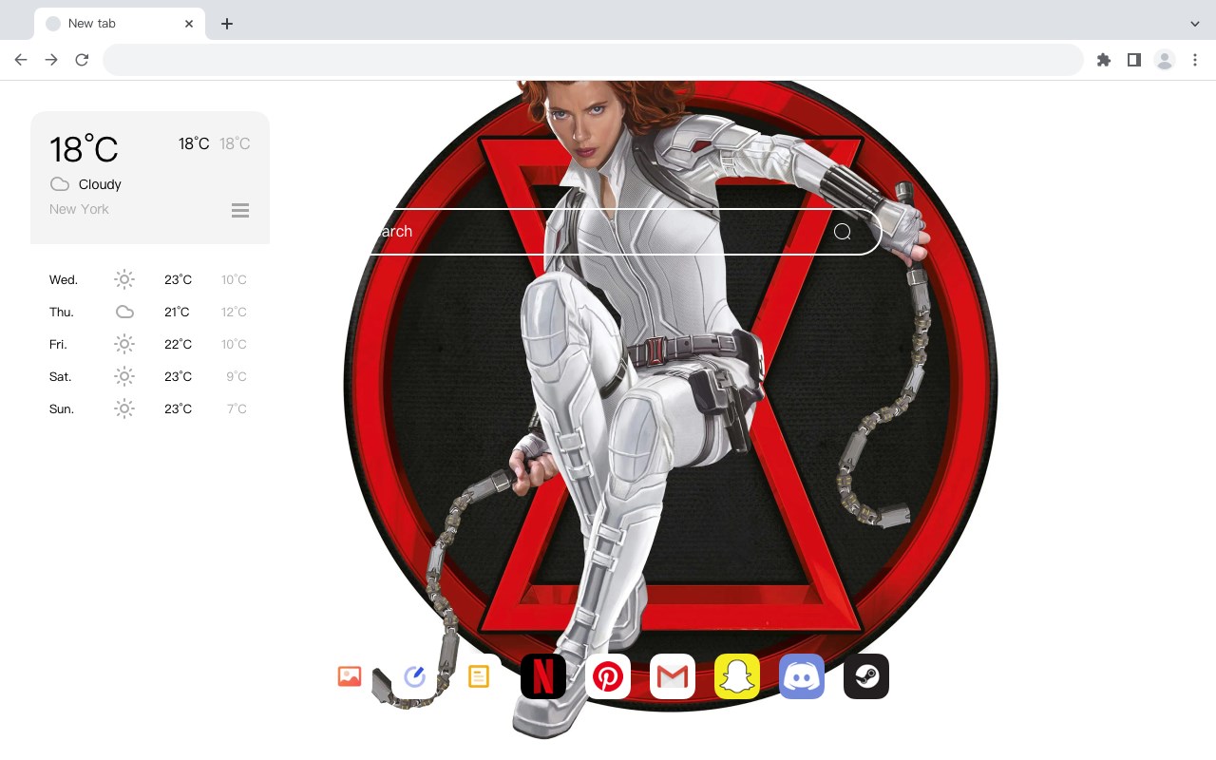1216x760 pixels.
Task: Open the profile avatar menu
Action: (1165, 60)
